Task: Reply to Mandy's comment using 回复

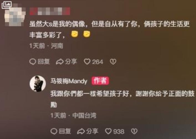Action: 61,131
